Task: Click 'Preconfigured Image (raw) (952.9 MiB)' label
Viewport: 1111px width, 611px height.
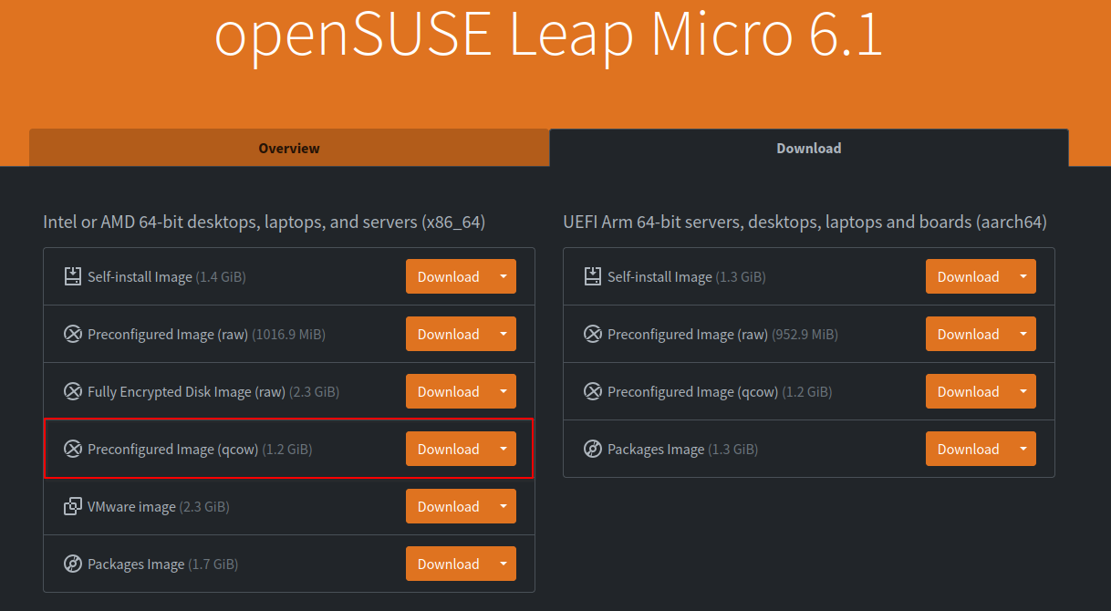Action: tap(722, 334)
